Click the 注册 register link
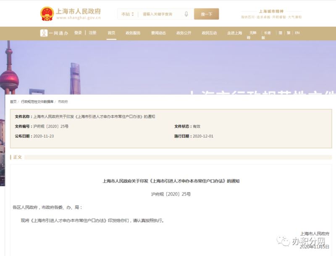The height and width of the screenshot is (256, 336). point(92,33)
